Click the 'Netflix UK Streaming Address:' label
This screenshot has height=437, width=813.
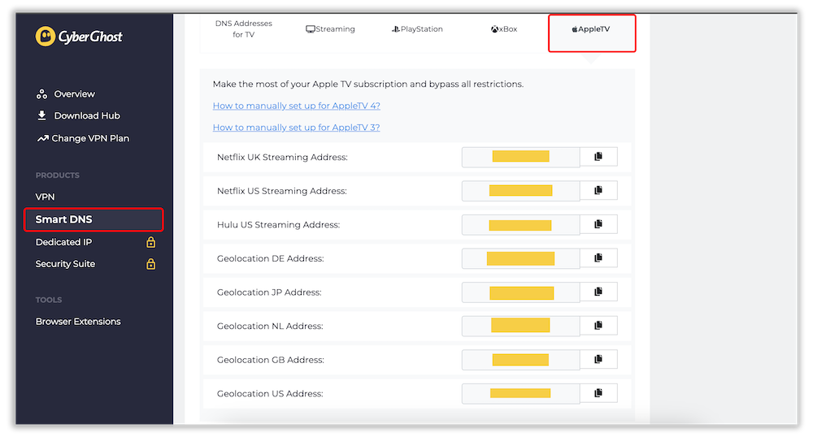(282, 157)
